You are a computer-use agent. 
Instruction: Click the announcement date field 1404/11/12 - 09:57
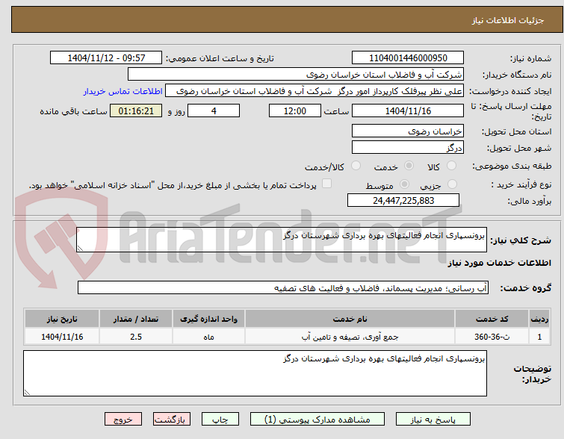tap(106, 58)
